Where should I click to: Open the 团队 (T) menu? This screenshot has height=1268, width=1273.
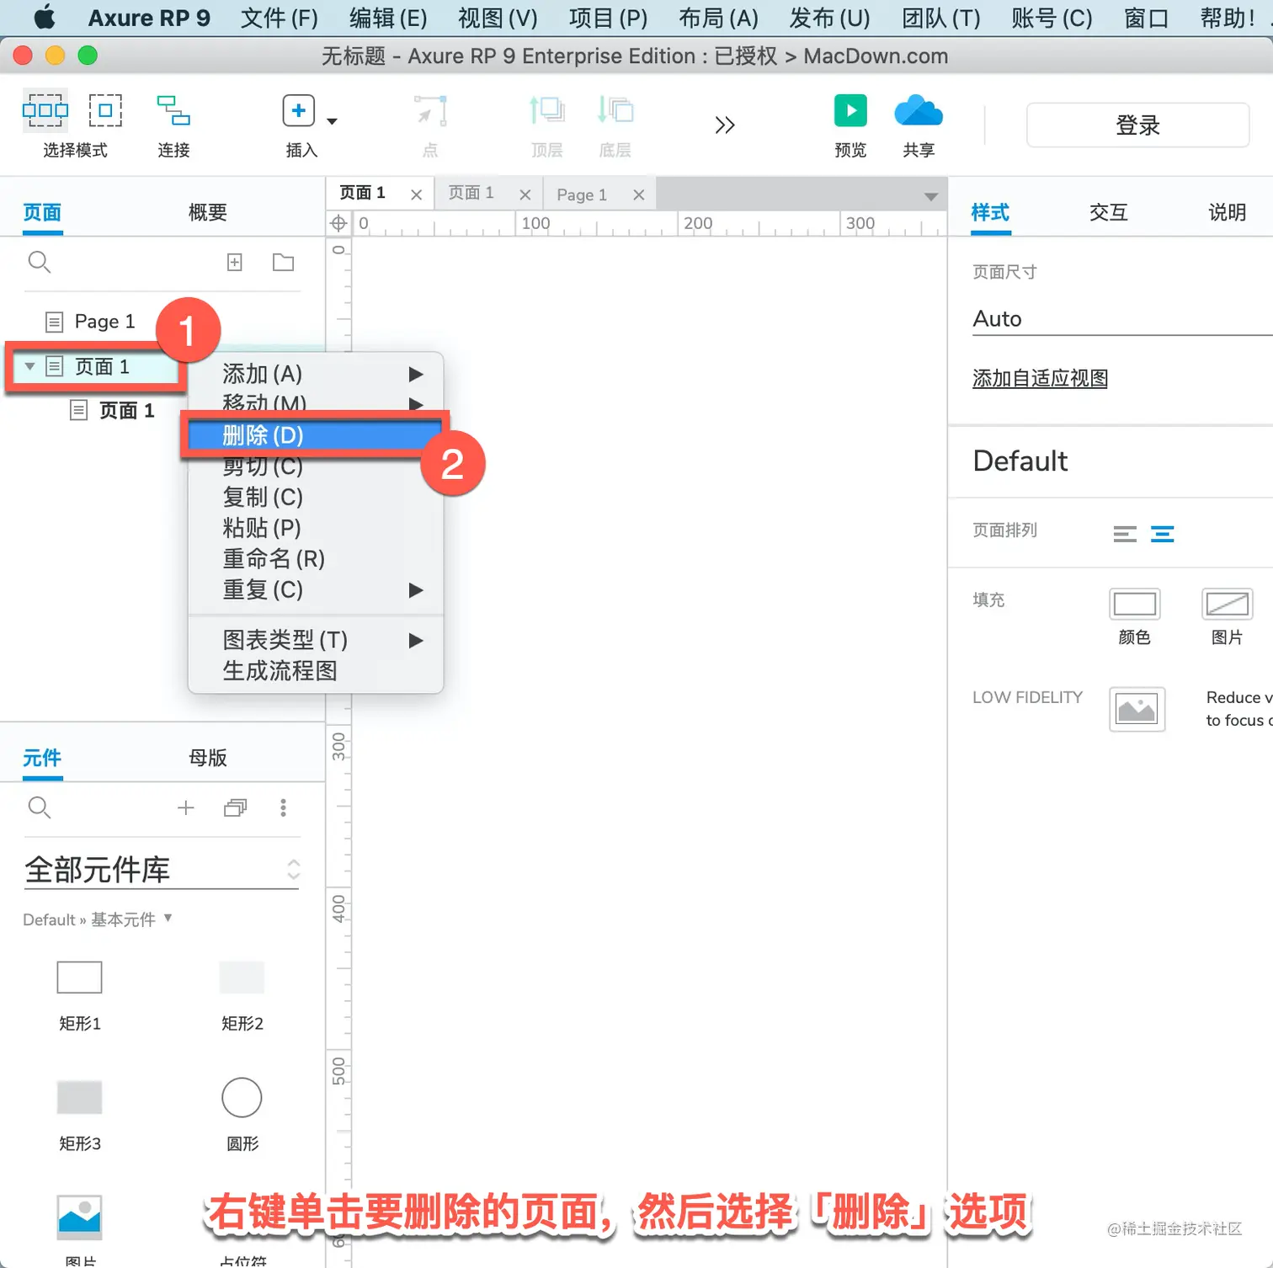941,18
